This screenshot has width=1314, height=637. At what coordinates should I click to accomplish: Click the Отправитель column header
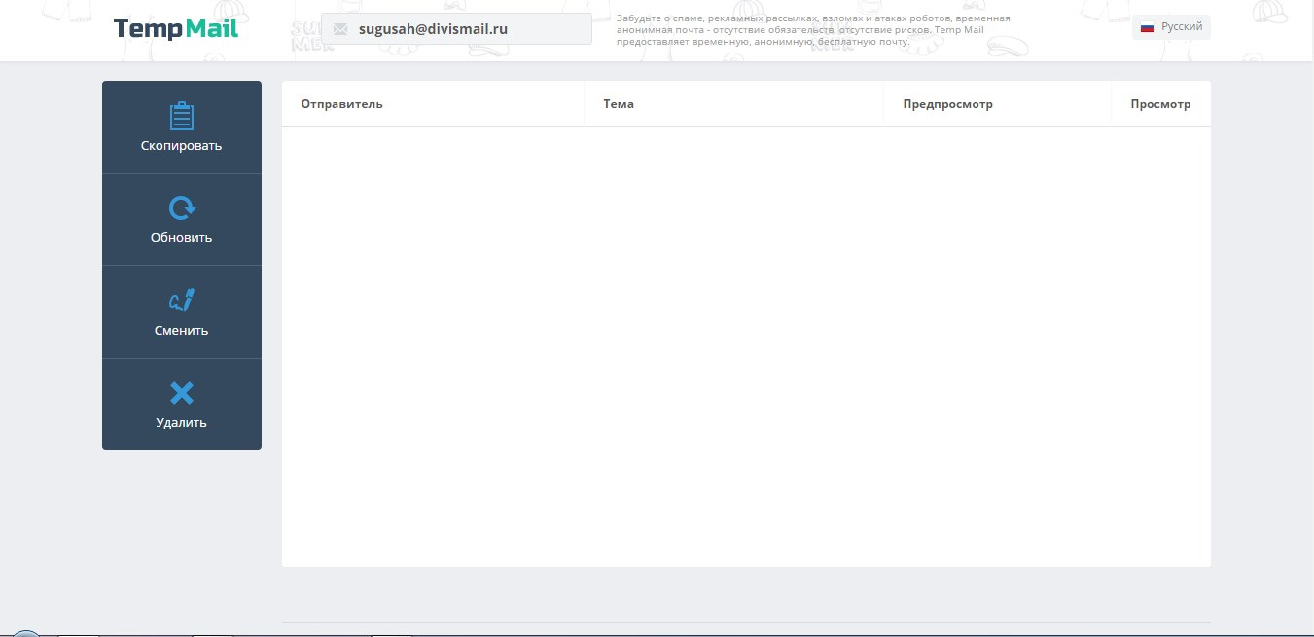(342, 104)
